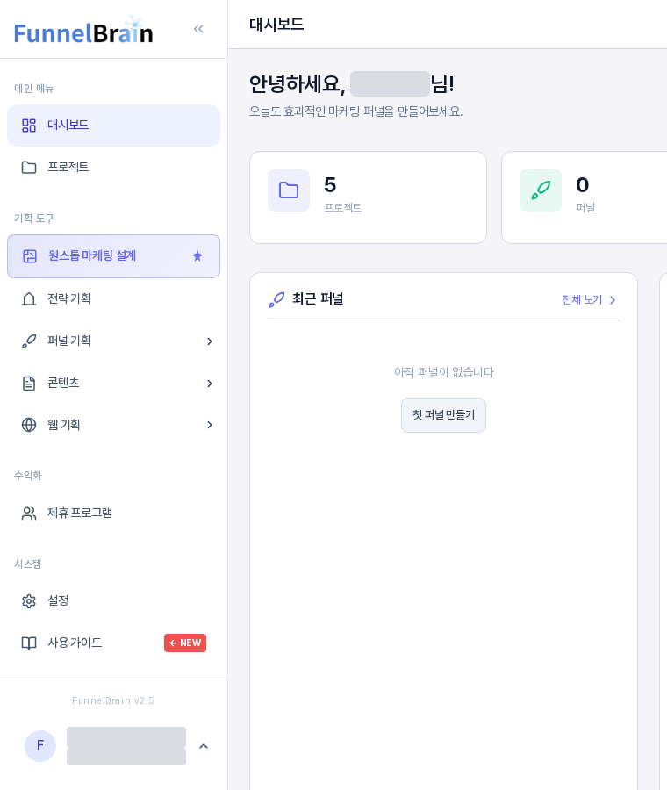The width and height of the screenshot is (667, 790).
Task: Open the 대시보드 menu item
Action: pyautogui.click(x=113, y=126)
